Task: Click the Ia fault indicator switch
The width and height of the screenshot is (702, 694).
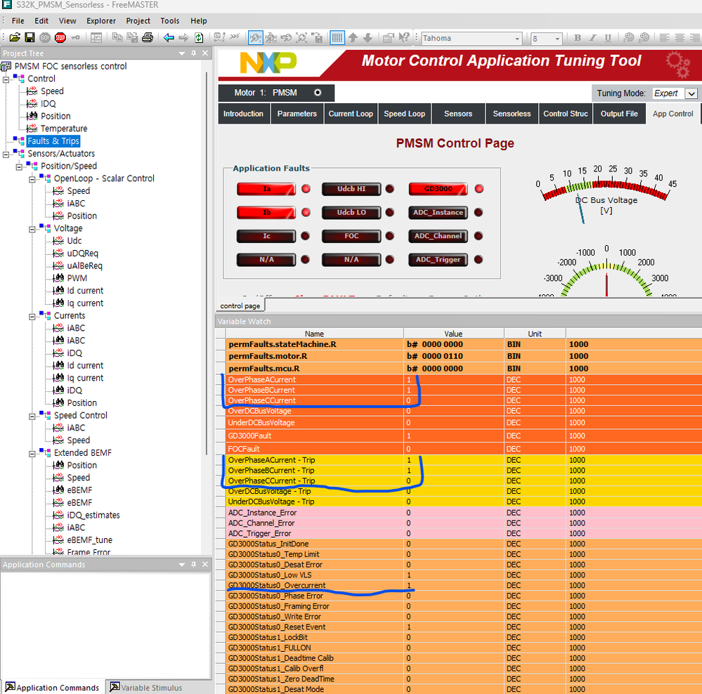Action: click(266, 189)
